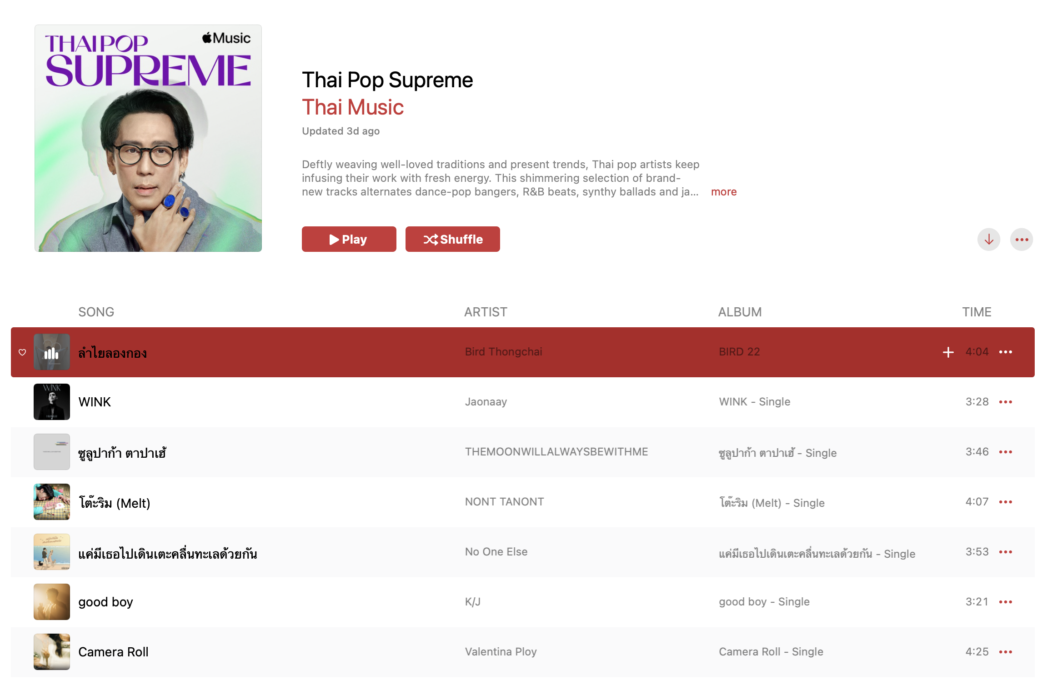Open more options for good boy track
Screen dimensions: 1052x680
coord(1005,602)
